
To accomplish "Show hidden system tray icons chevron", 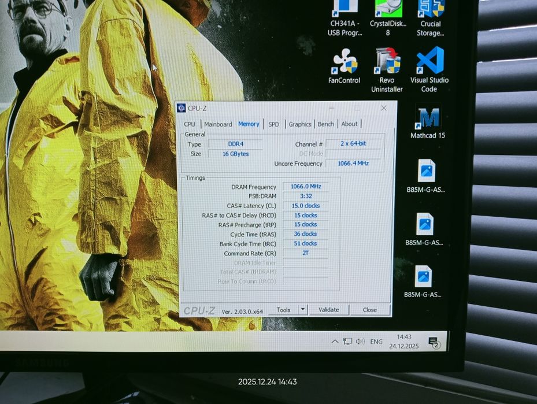I will click(335, 342).
